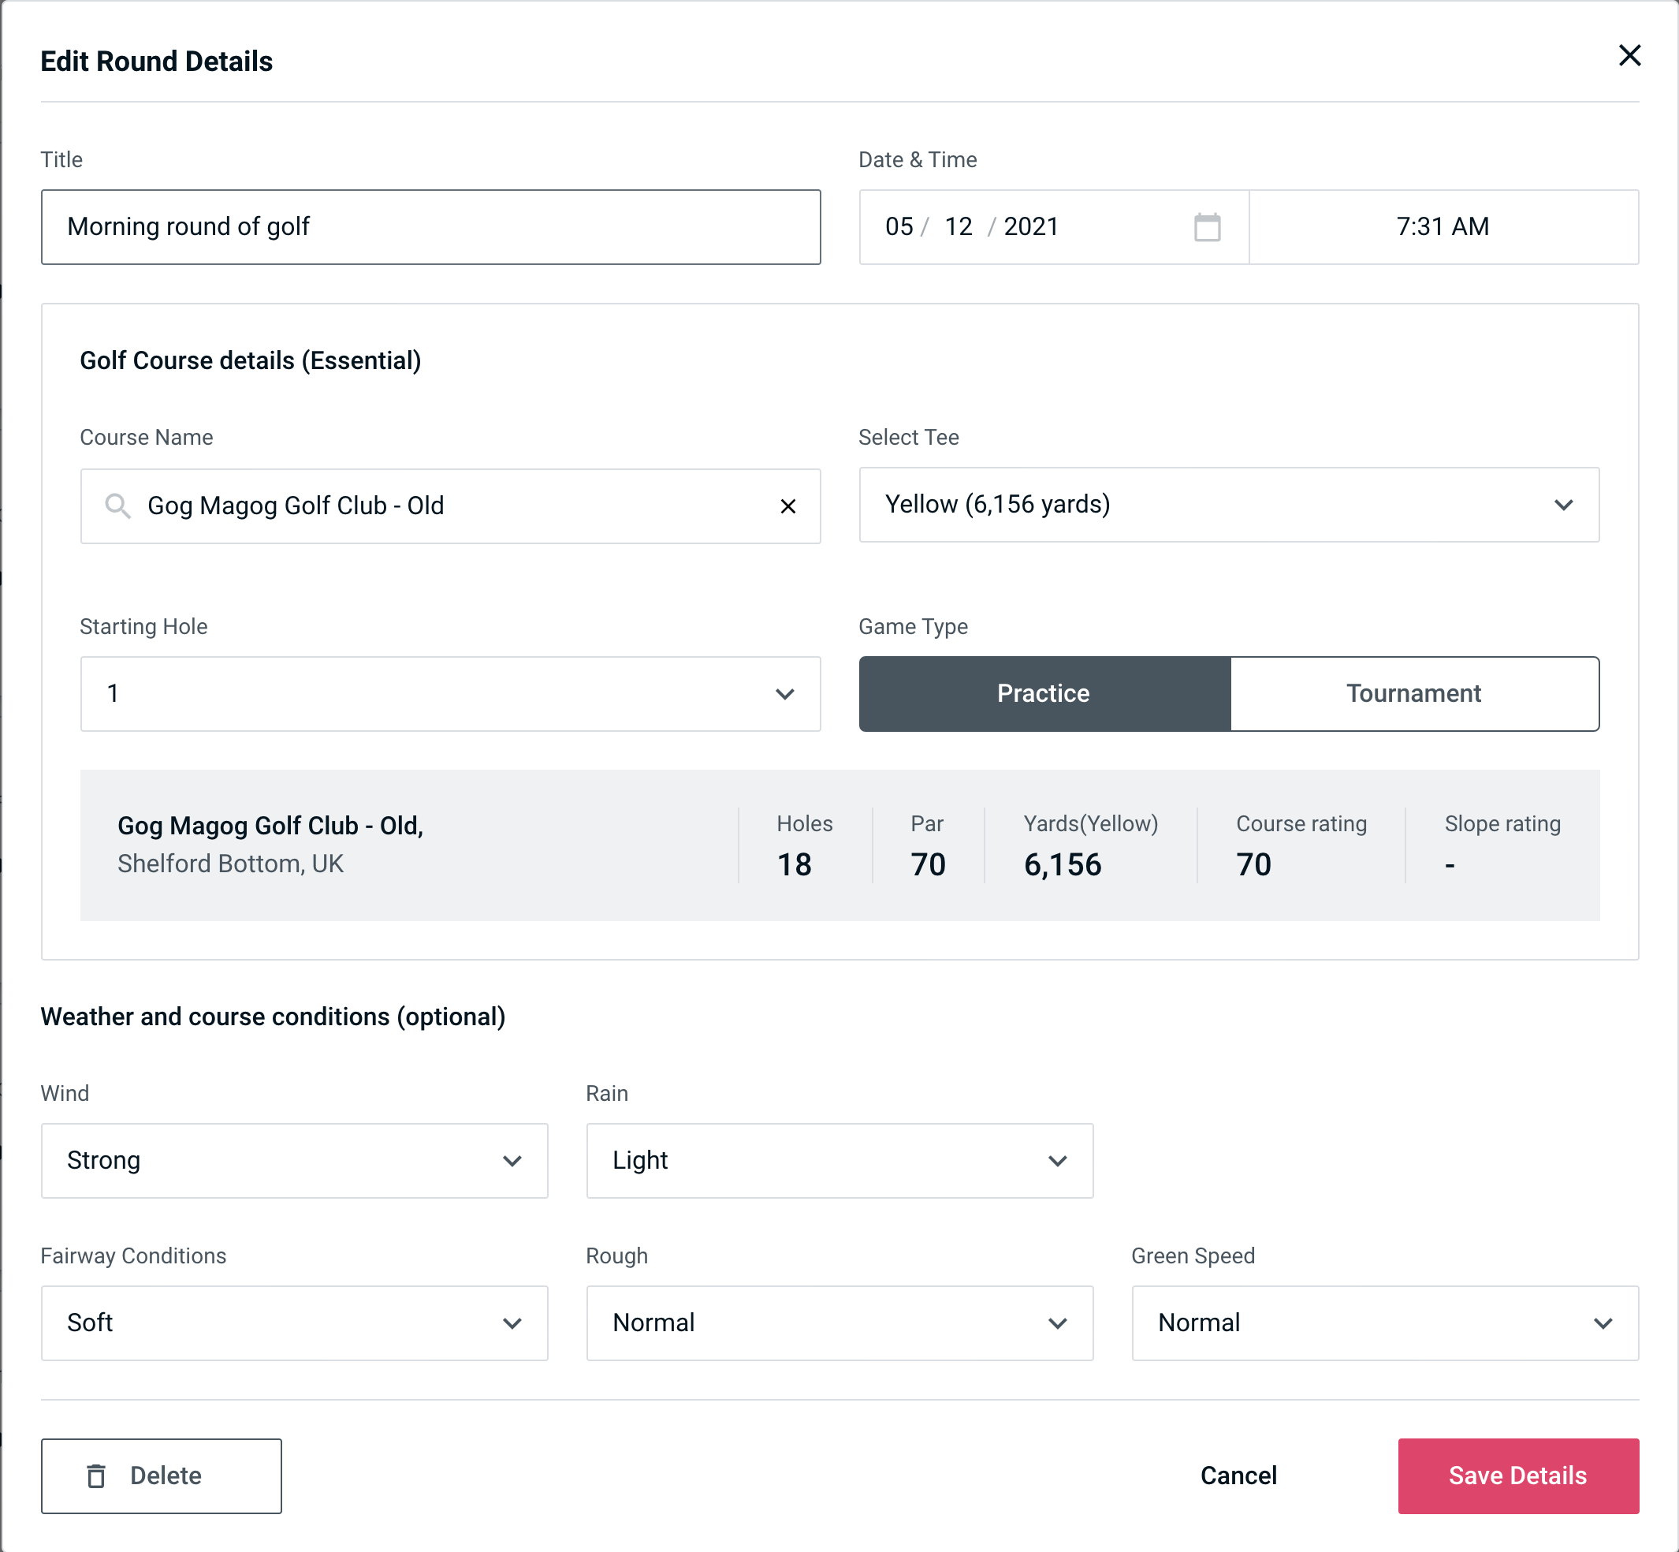The width and height of the screenshot is (1679, 1552).
Task: Expand the Green Speed dropdown
Action: click(x=1383, y=1323)
